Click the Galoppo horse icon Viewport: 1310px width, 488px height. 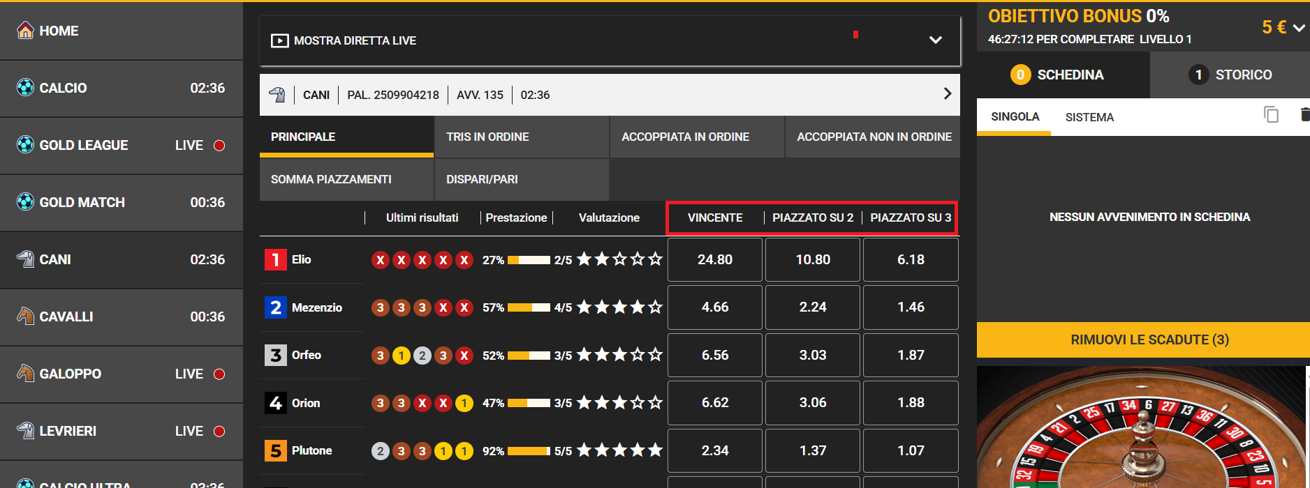point(25,374)
